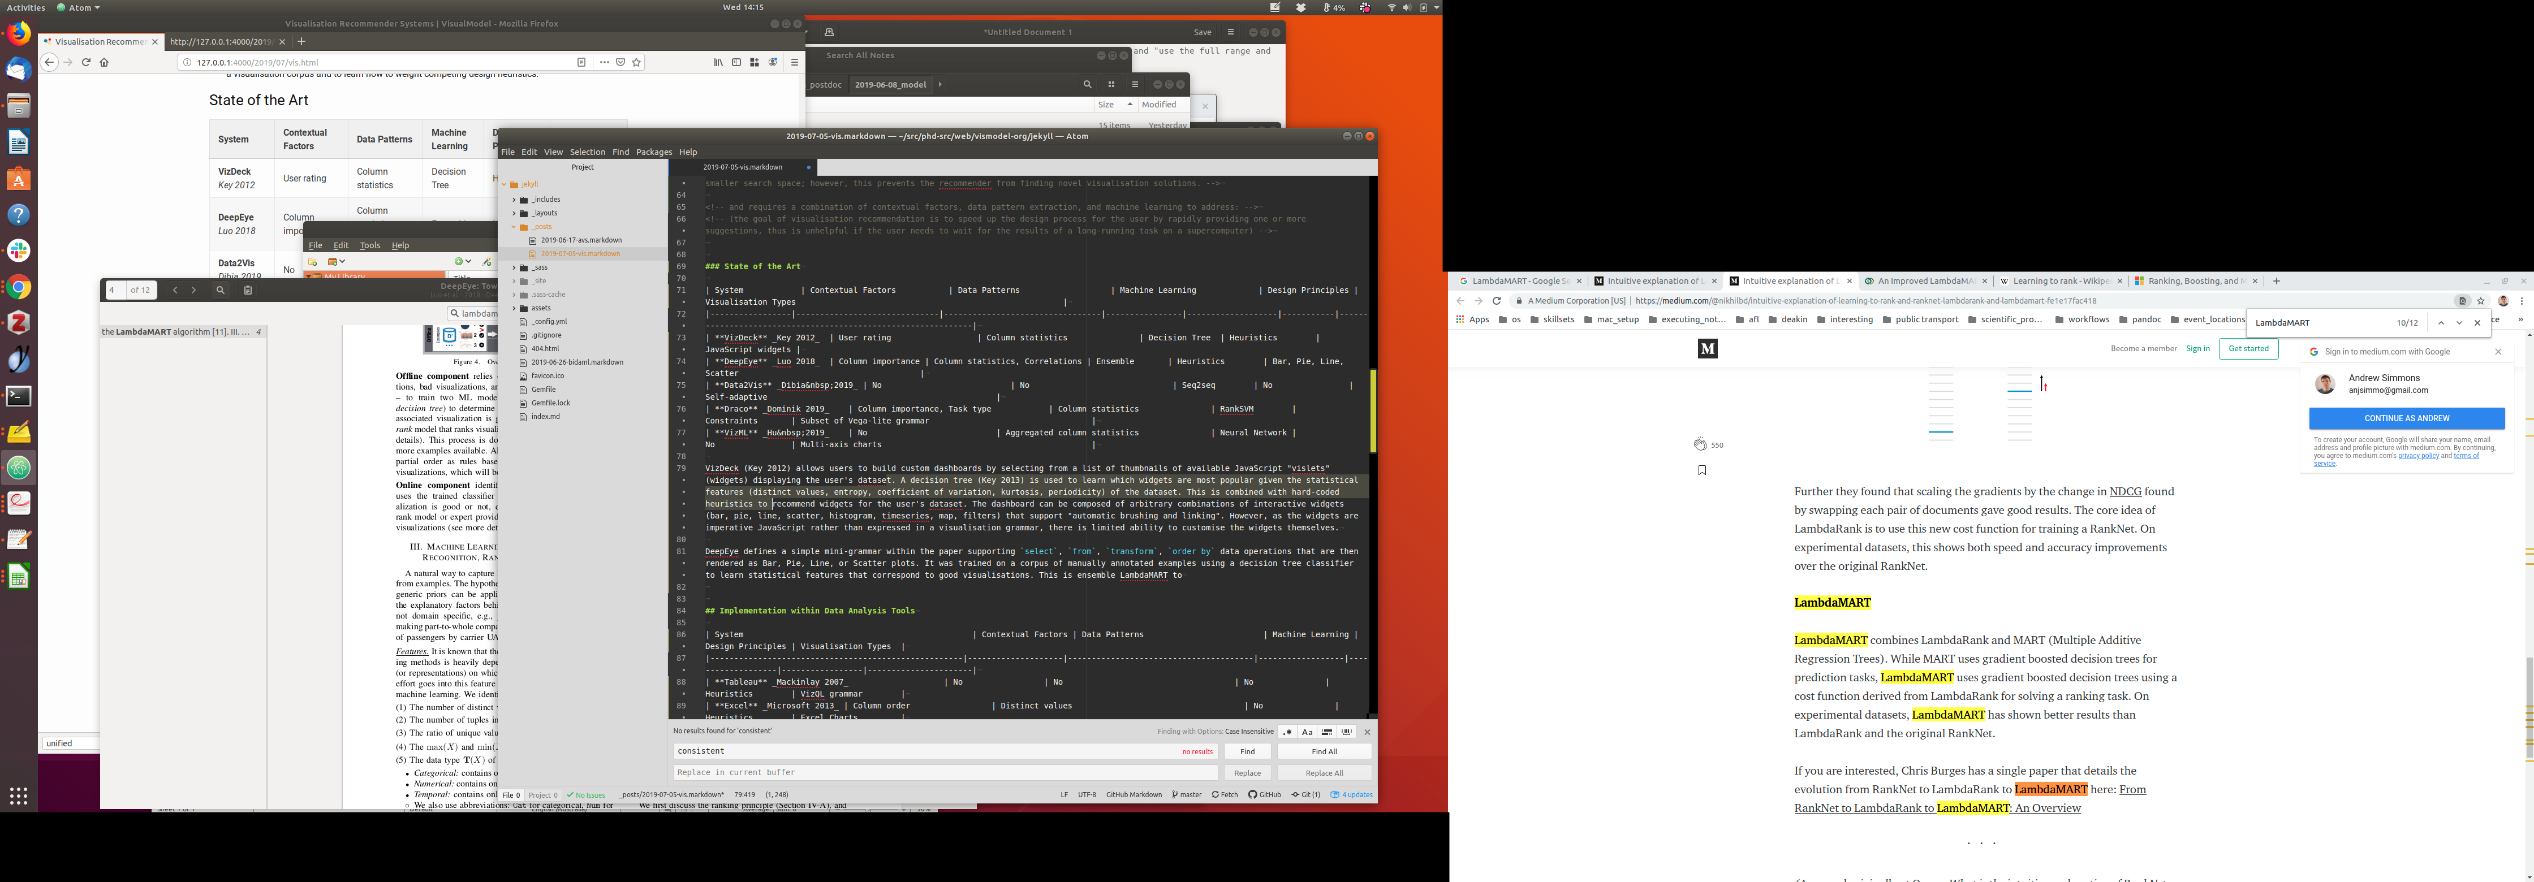2534x882 pixels.
Task: Click the Medium logo icon
Action: point(1708,348)
